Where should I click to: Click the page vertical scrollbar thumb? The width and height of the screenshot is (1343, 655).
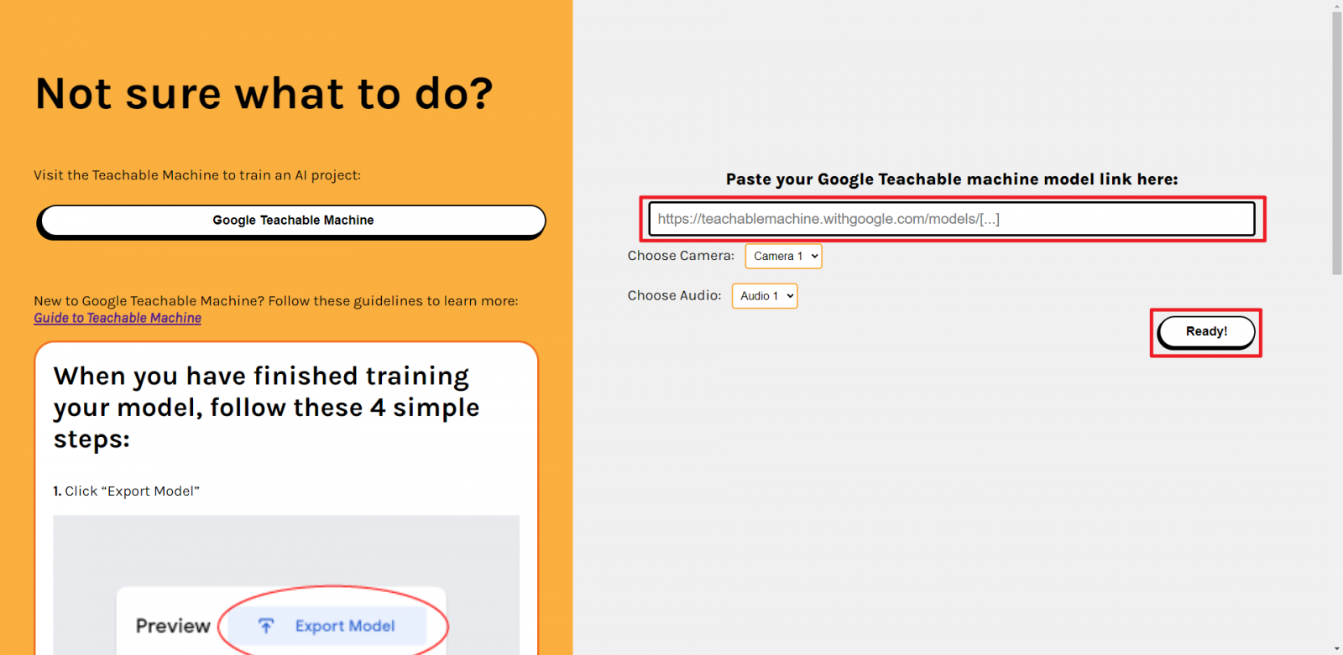tap(1336, 143)
